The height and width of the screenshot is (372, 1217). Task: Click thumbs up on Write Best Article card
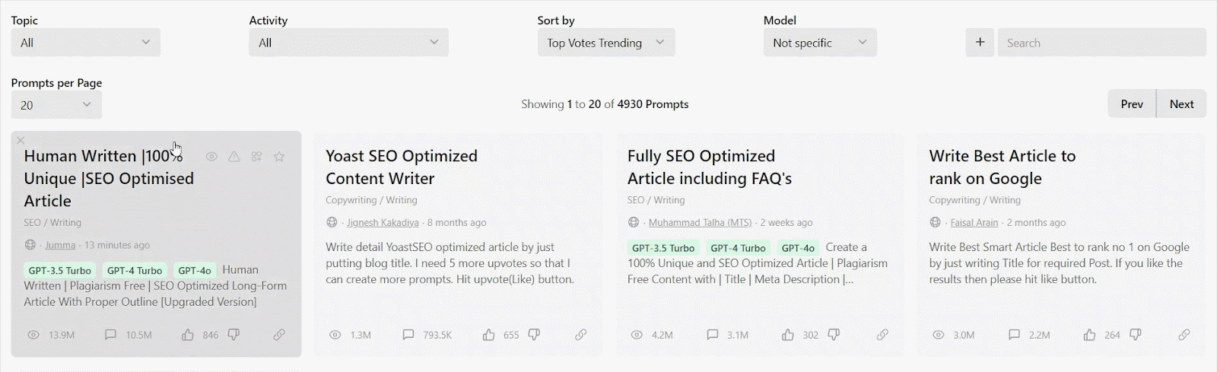(1089, 335)
